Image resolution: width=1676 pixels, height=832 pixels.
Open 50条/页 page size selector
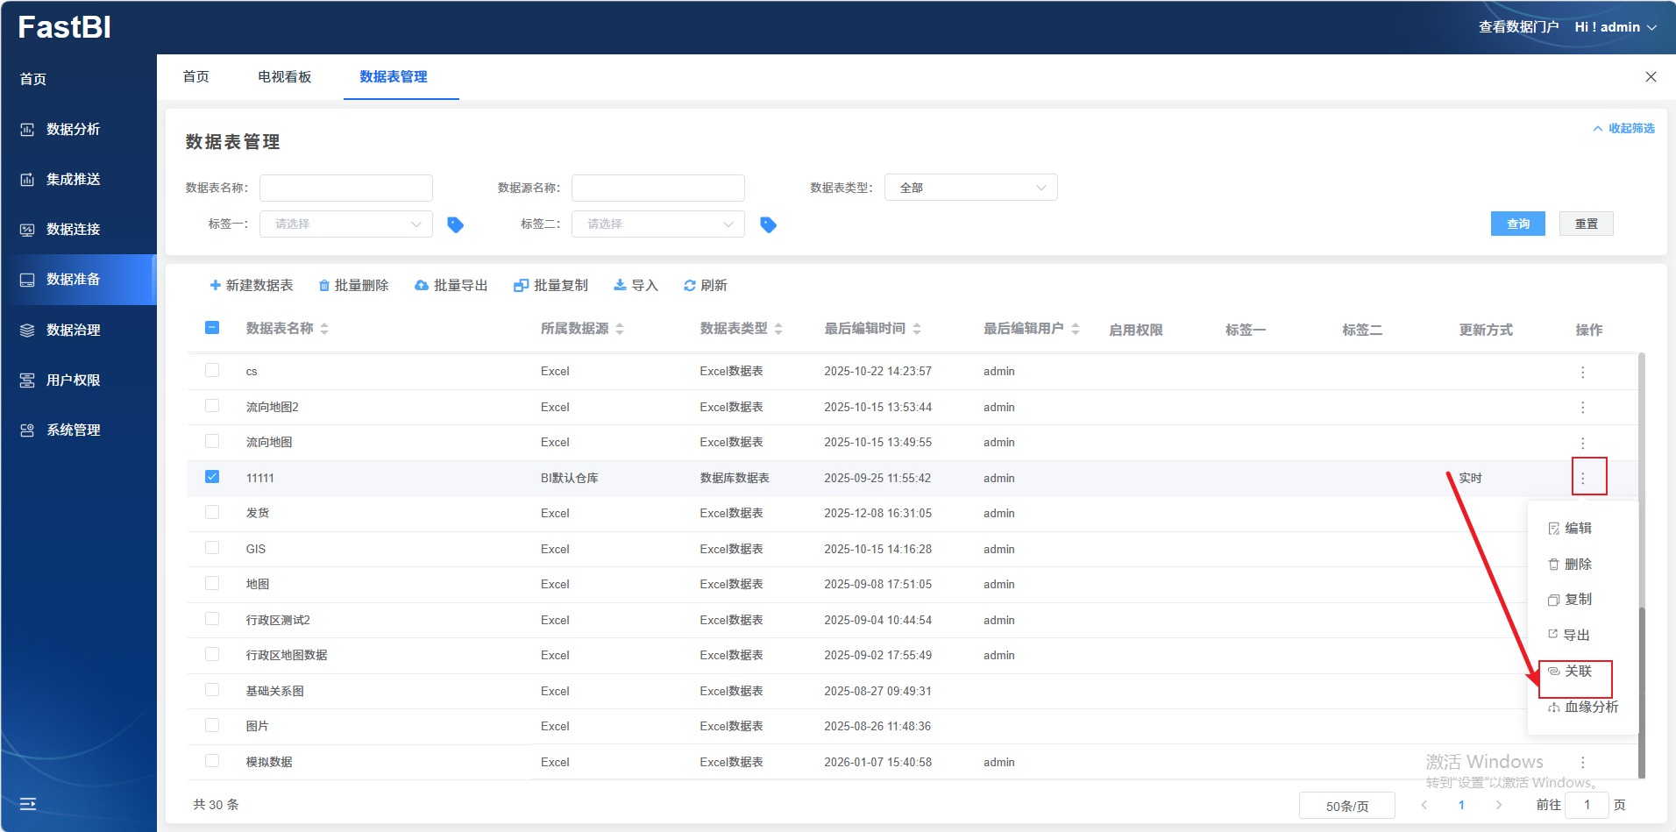[1347, 806]
